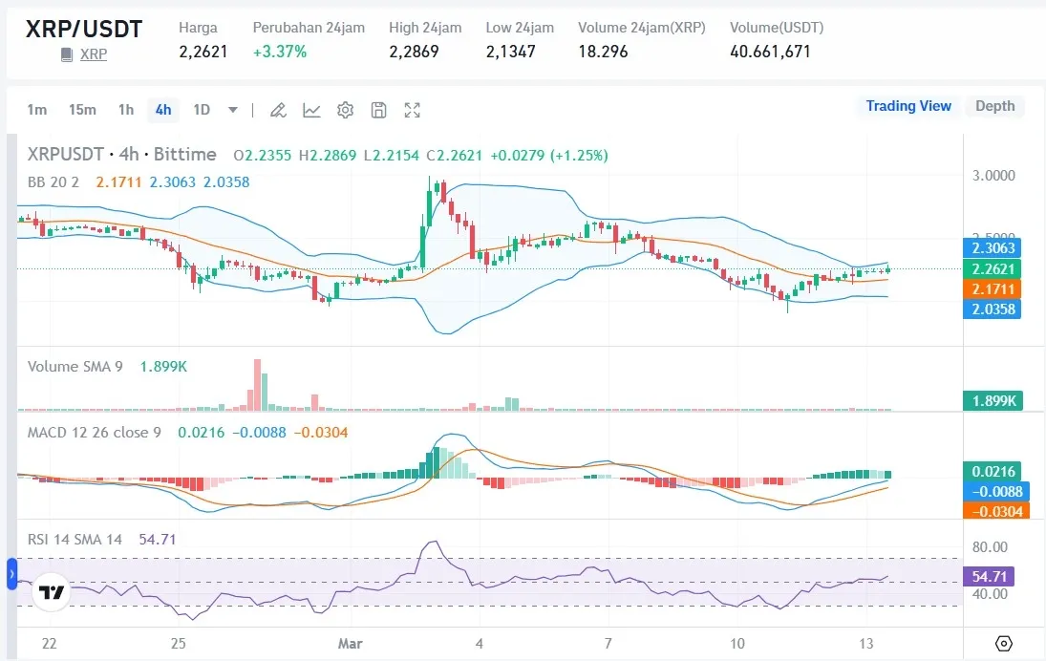Image resolution: width=1046 pixels, height=661 pixels.
Task: Click the 2.3063 upper band price tag
Action: point(992,248)
